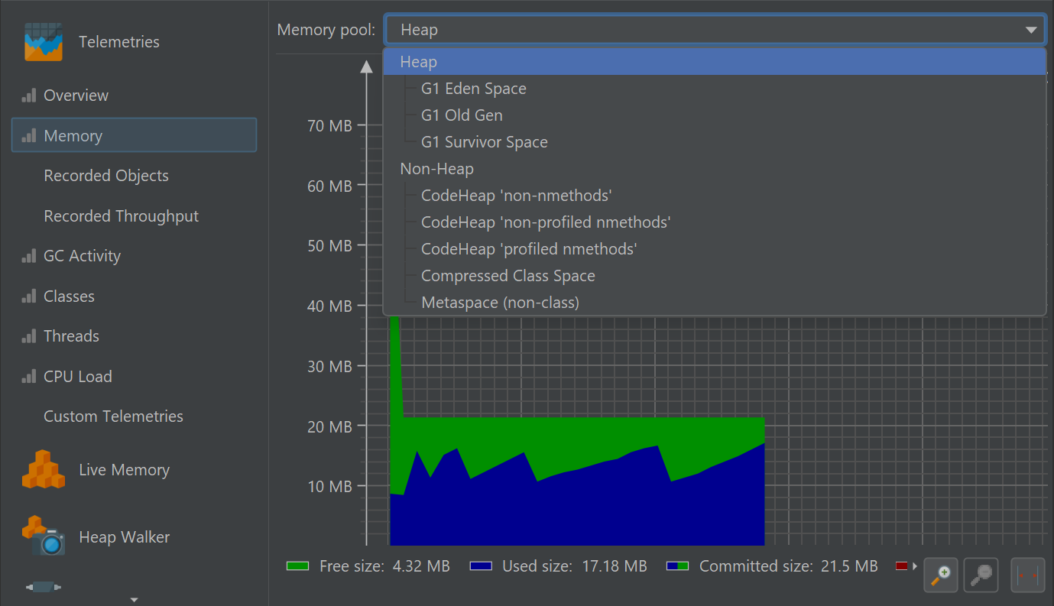The width and height of the screenshot is (1054, 606).
Task: Open Live Memory via orange cubes icon
Action: (43, 469)
